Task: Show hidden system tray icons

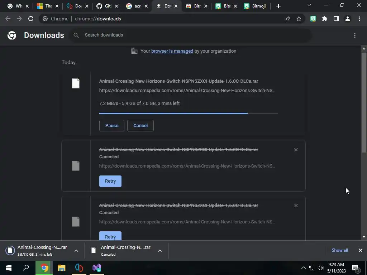Action: [303, 268]
